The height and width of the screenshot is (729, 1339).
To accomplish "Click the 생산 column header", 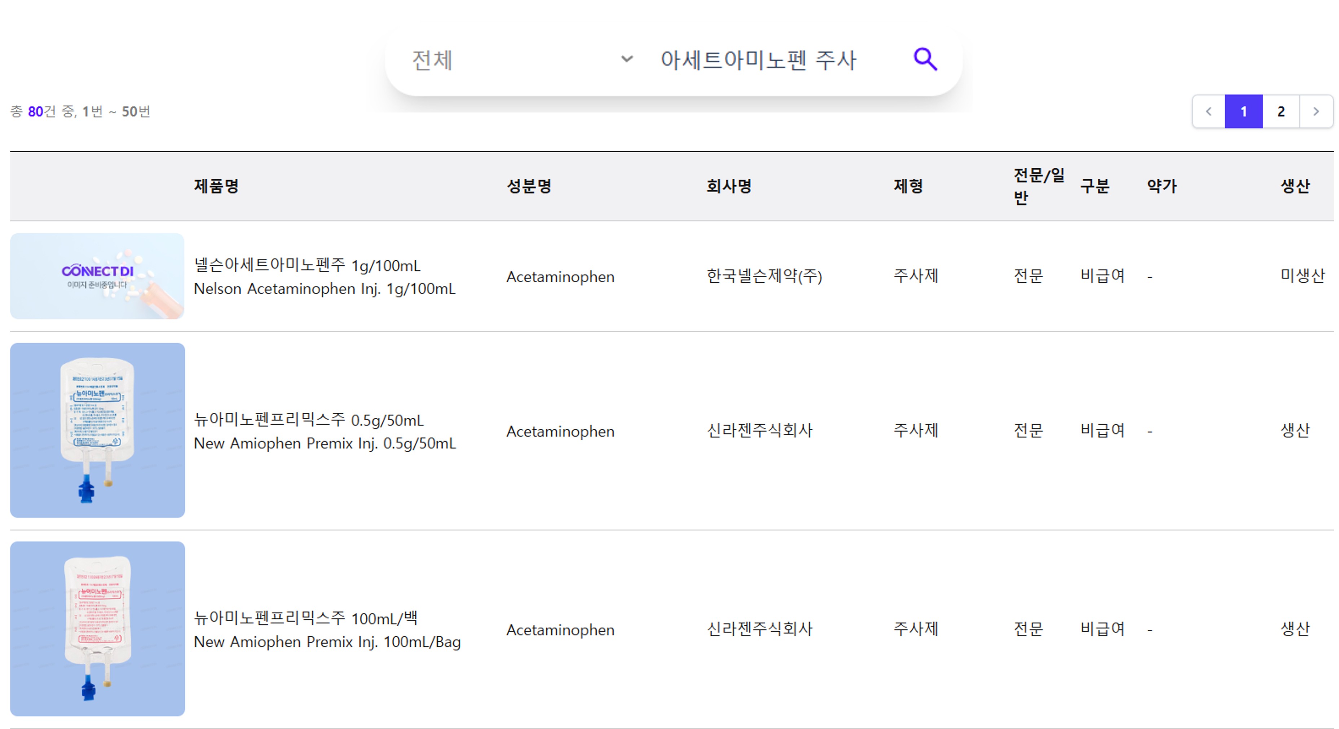I will click(1295, 186).
